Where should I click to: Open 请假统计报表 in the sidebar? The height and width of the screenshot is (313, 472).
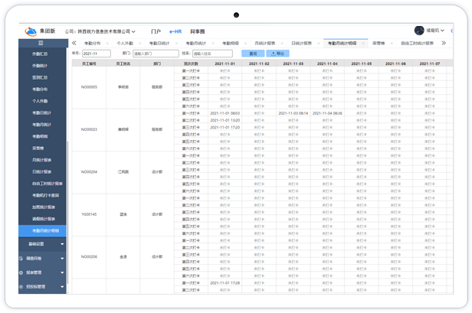[x=42, y=219]
